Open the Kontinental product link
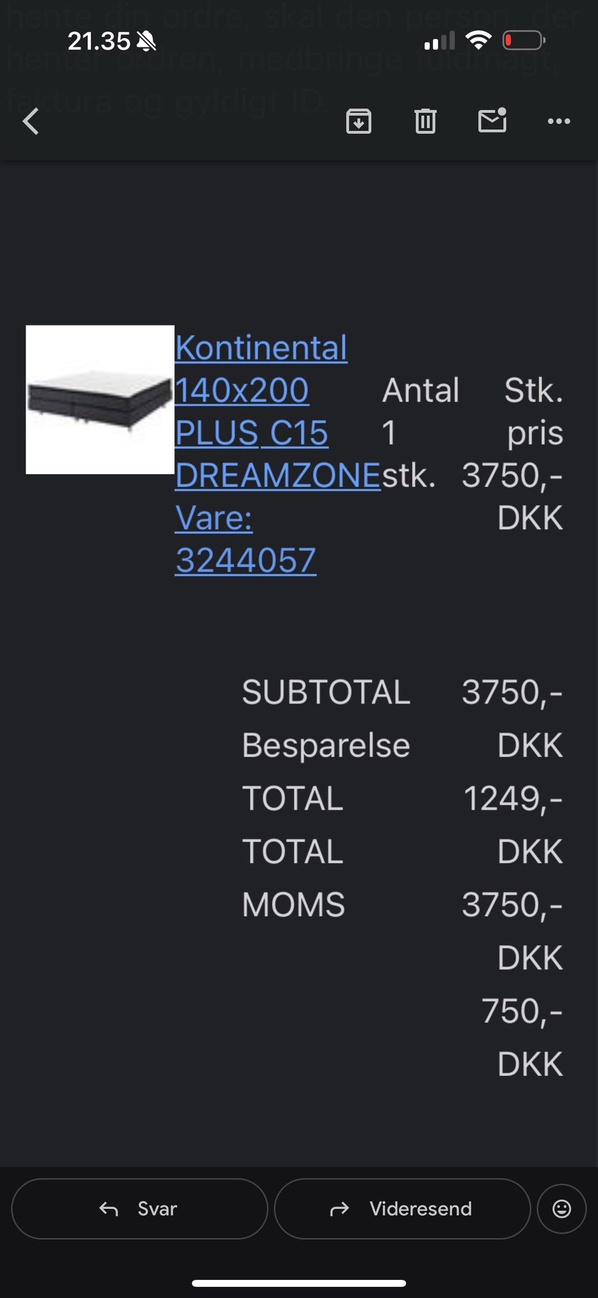 pyautogui.click(x=261, y=348)
